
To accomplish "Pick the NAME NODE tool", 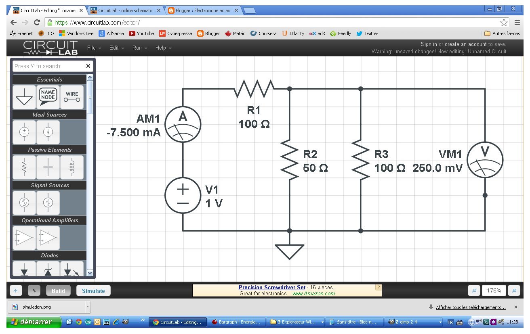I will pos(48,97).
